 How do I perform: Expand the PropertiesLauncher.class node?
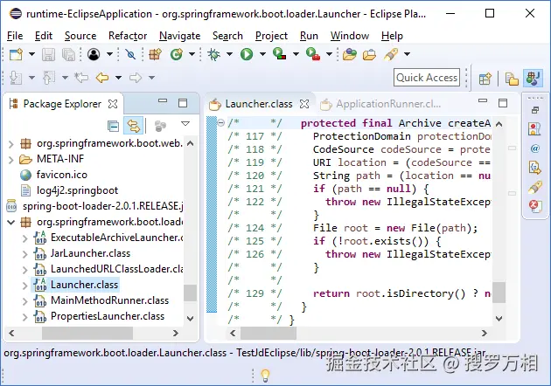pos(24,317)
